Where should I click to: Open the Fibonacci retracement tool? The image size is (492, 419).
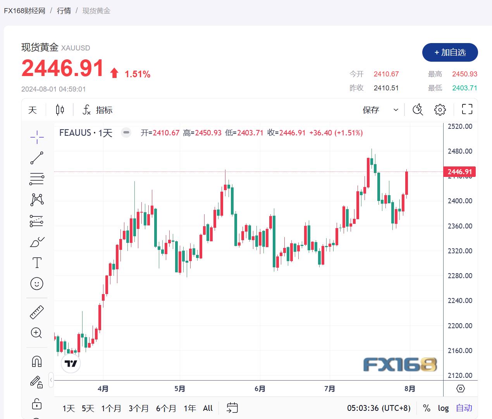coord(37,179)
